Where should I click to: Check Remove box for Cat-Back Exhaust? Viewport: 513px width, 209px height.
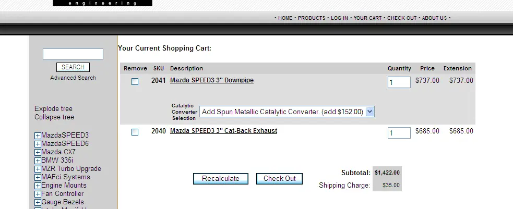135,132
